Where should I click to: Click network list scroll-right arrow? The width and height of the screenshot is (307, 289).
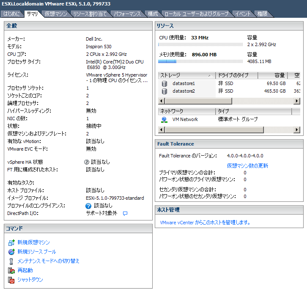(297, 130)
